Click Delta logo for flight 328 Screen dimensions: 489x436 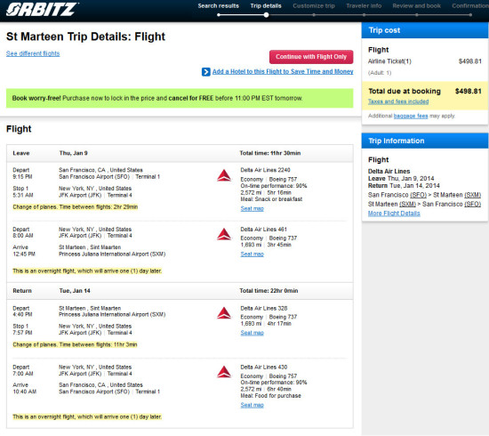[x=224, y=313]
